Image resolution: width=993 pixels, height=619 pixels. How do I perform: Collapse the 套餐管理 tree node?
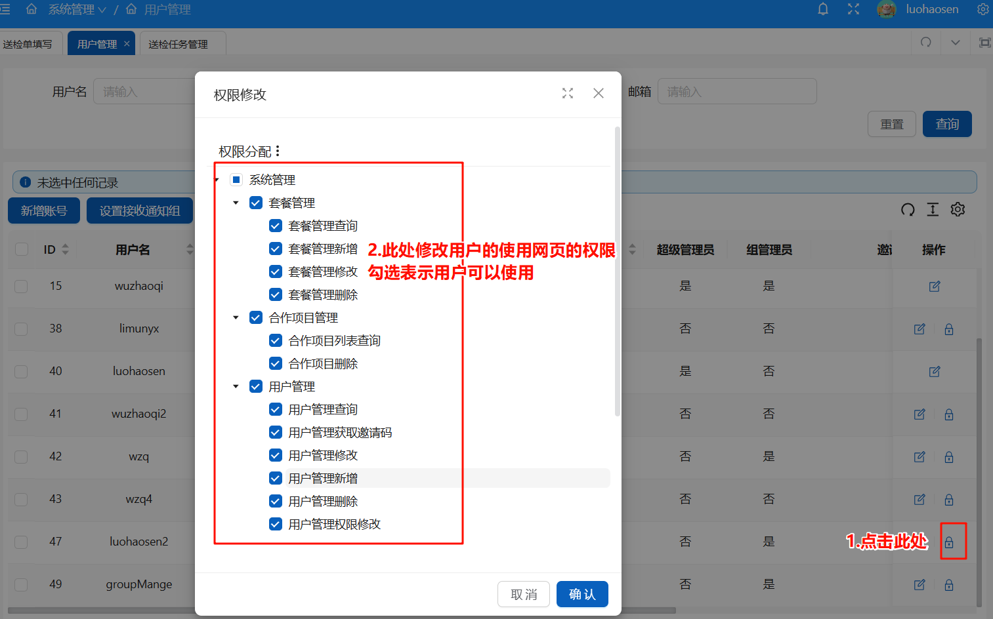click(x=236, y=203)
